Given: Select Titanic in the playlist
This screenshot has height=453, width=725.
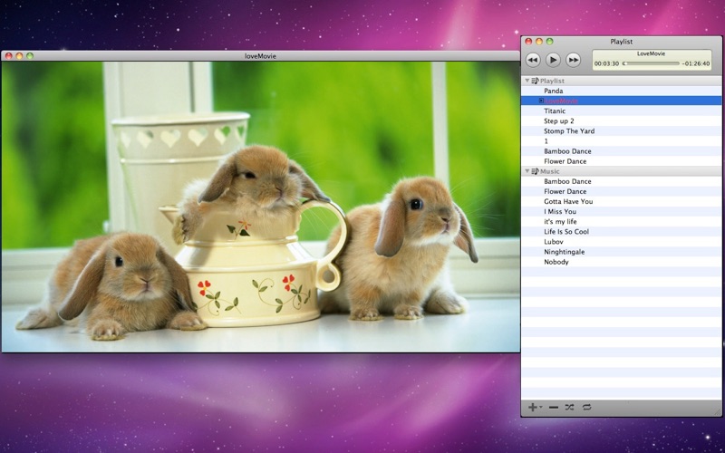Looking at the screenshot, I should pyautogui.click(x=555, y=111).
